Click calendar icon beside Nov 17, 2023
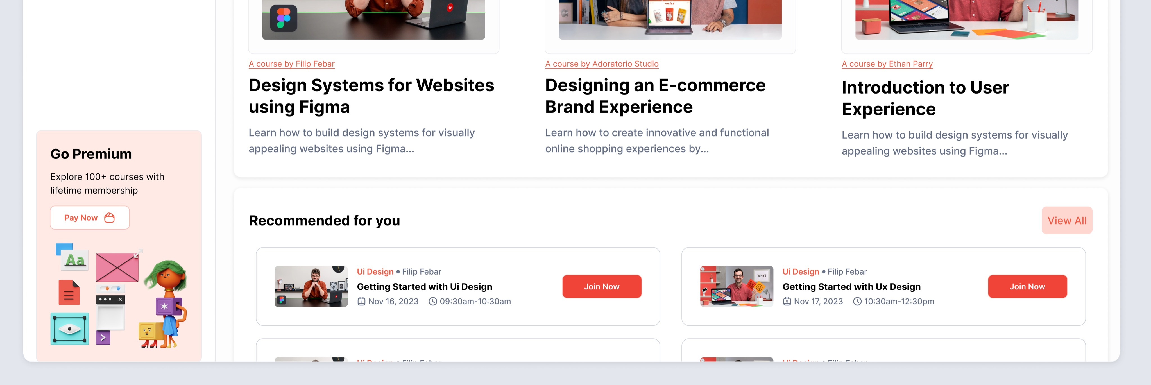 click(787, 302)
